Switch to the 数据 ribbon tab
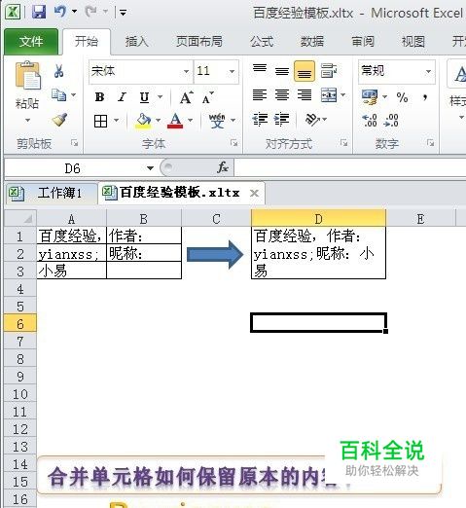 (x=312, y=42)
